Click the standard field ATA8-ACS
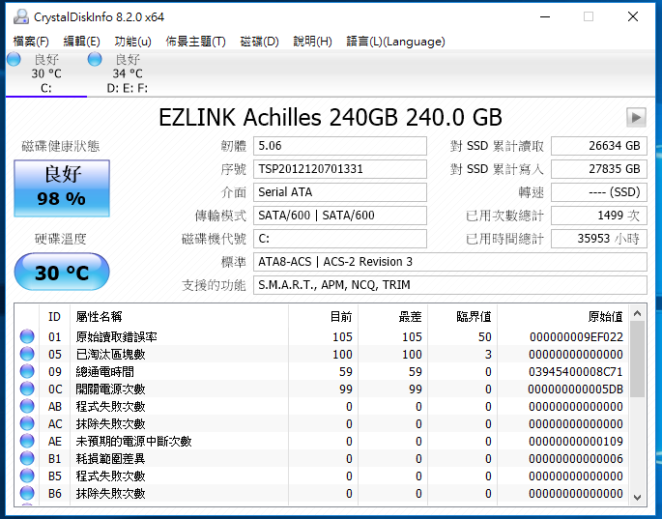662x519 pixels. [450, 262]
